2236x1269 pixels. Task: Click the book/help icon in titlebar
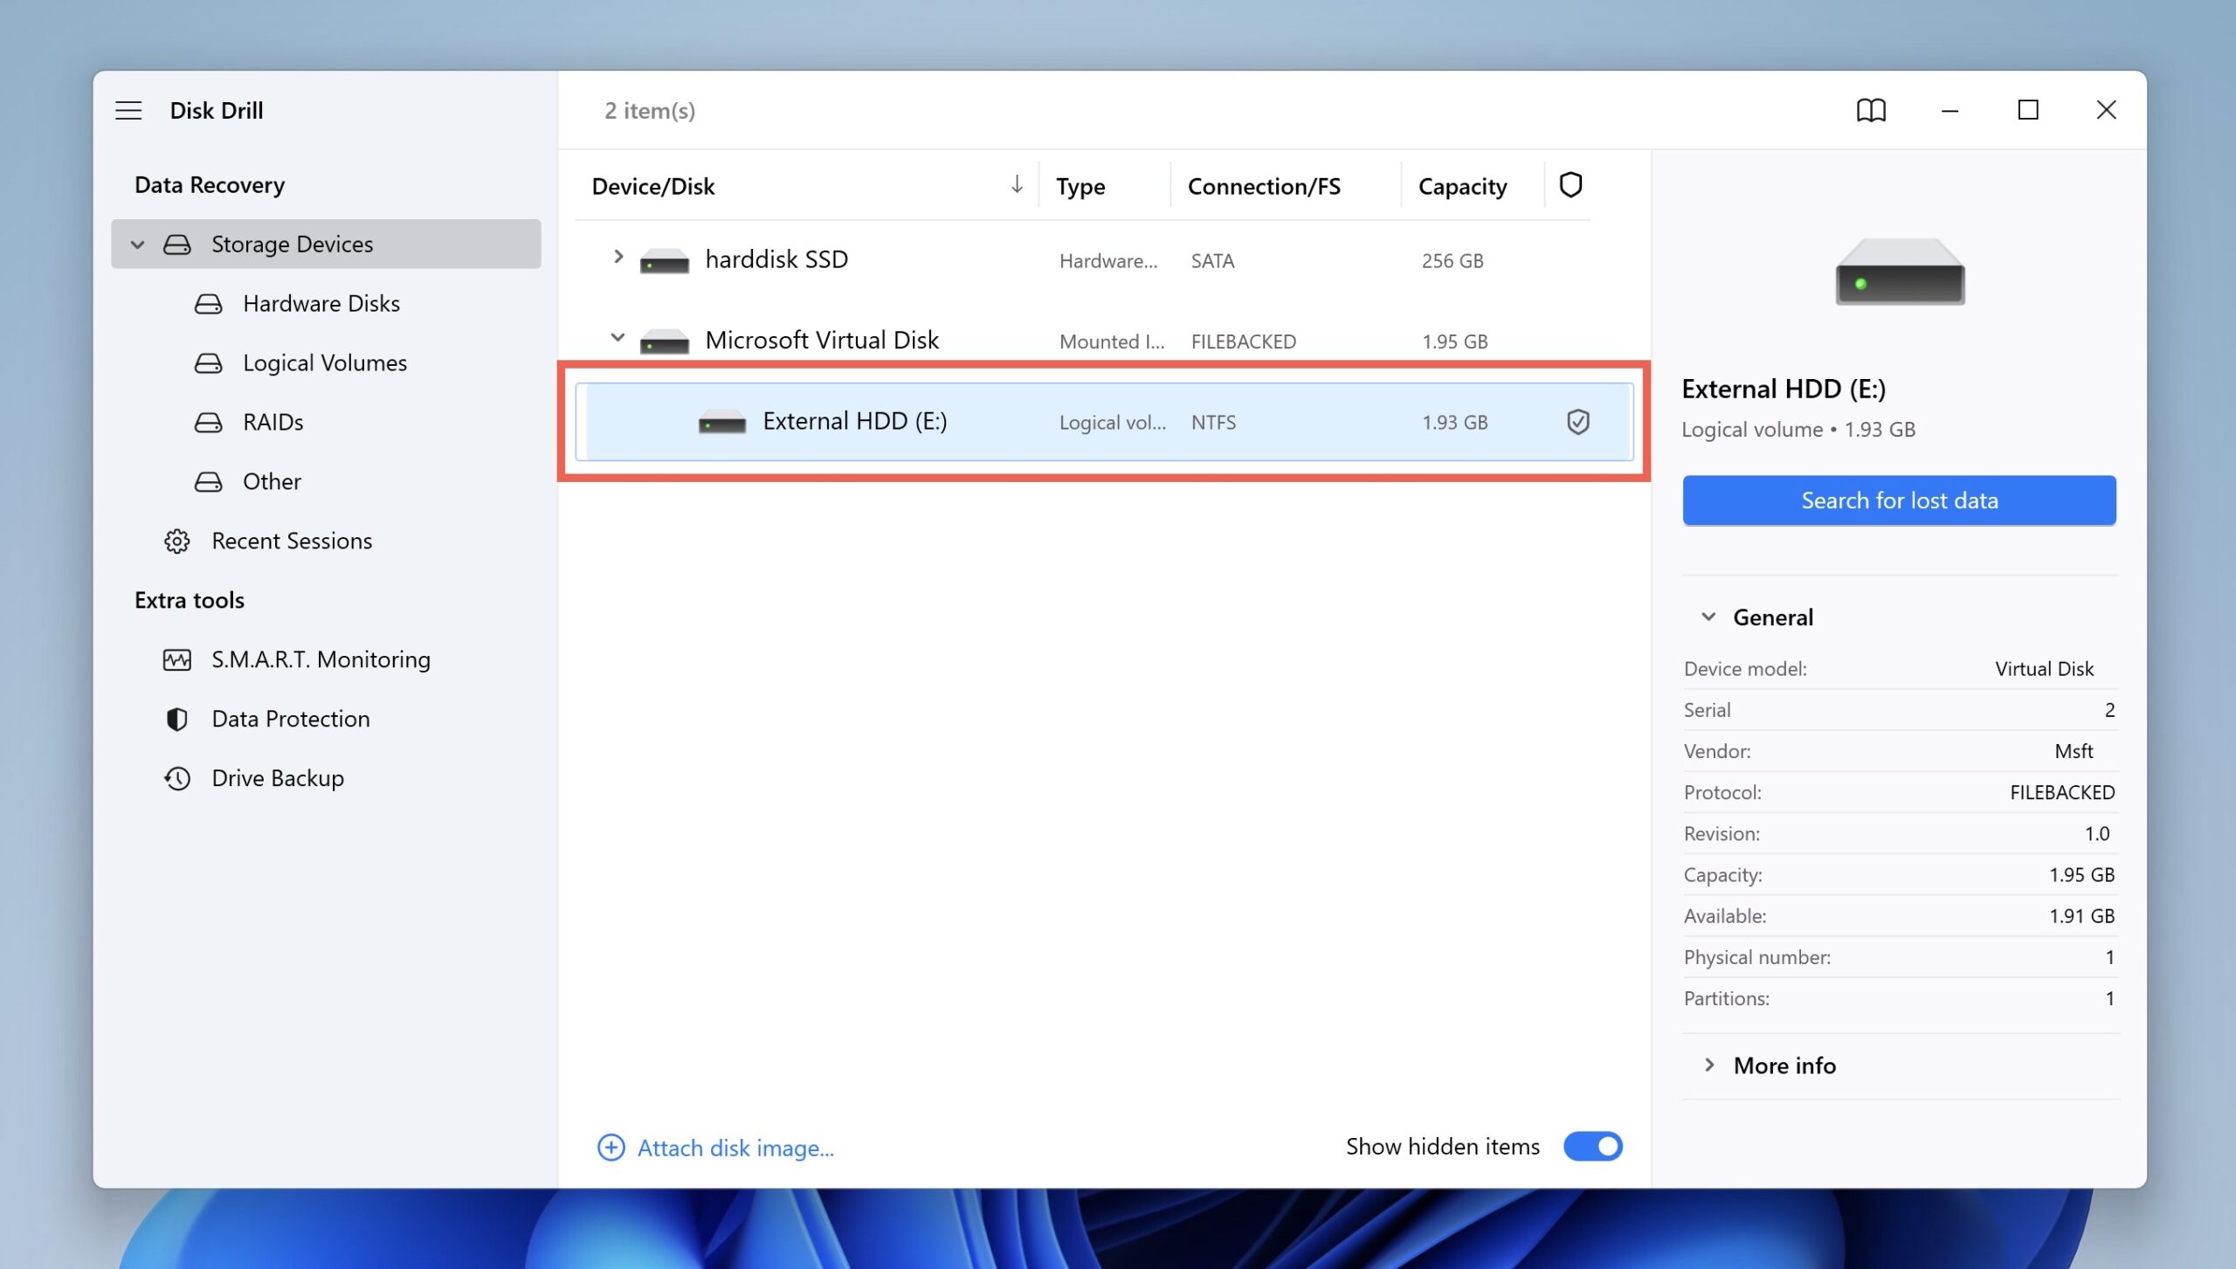1871,109
